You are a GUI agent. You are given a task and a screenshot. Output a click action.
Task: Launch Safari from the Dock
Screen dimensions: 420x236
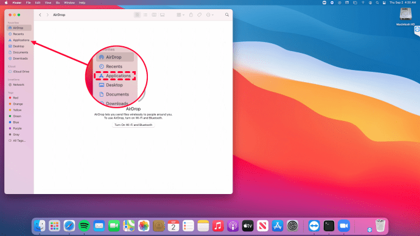pyautogui.click(x=69, y=226)
